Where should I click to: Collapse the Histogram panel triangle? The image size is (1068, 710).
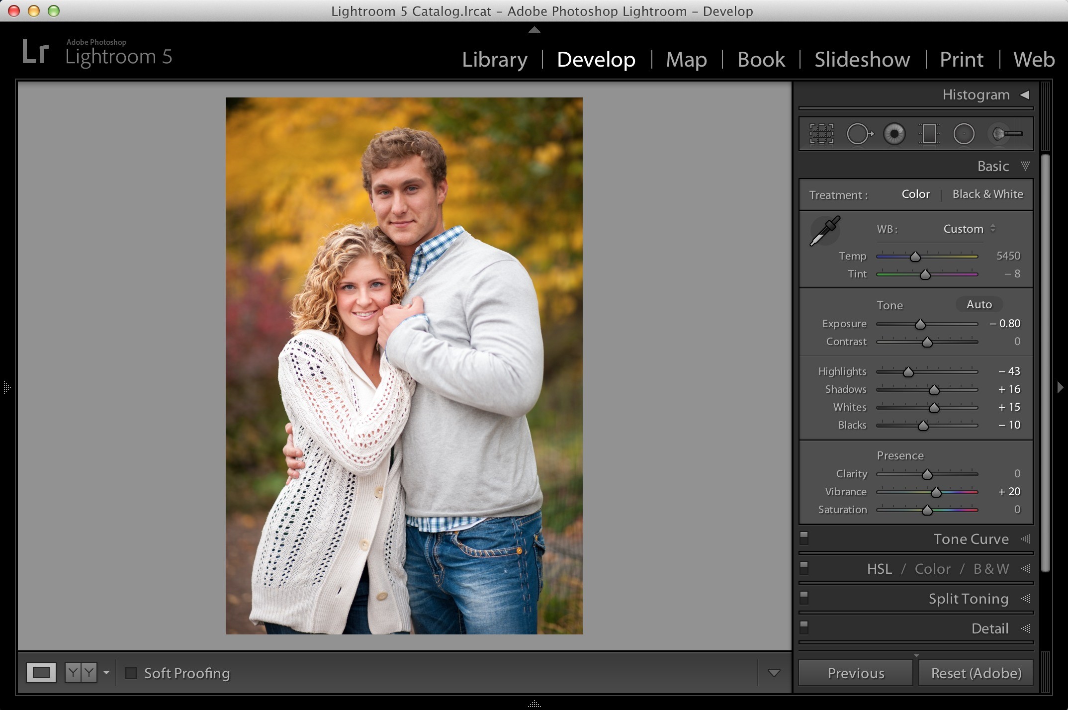[1025, 94]
